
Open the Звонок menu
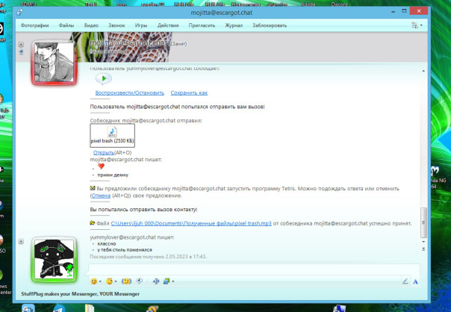pos(116,25)
